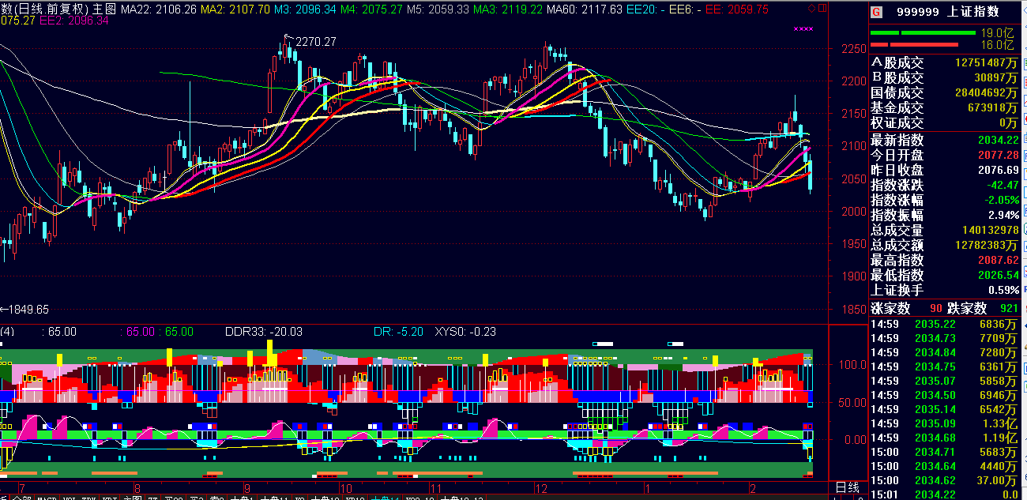Click the 最新指数 row
The image size is (1027, 500).
[x=944, y=140]
